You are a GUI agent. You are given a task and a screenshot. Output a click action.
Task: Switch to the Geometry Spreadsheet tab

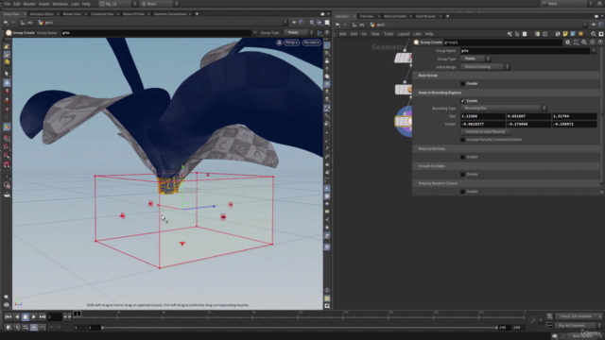click(170, 14)
